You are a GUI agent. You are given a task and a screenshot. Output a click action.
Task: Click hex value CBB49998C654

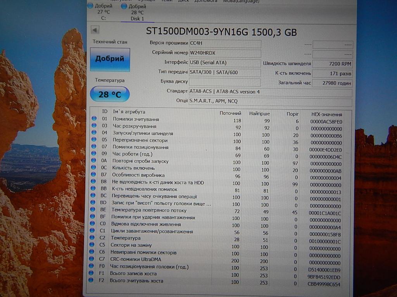coord(324,284)
